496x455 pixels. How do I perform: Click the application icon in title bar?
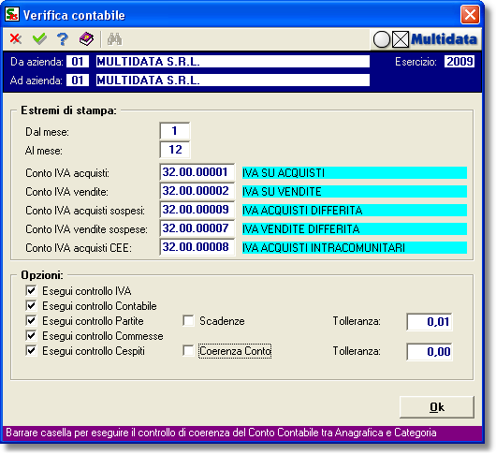click(12, 15)
